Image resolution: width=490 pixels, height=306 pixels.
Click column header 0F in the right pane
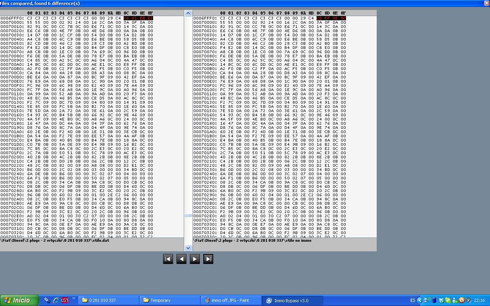[343, 13]
